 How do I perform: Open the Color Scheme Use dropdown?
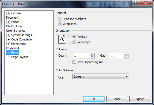tap(101, 76)
